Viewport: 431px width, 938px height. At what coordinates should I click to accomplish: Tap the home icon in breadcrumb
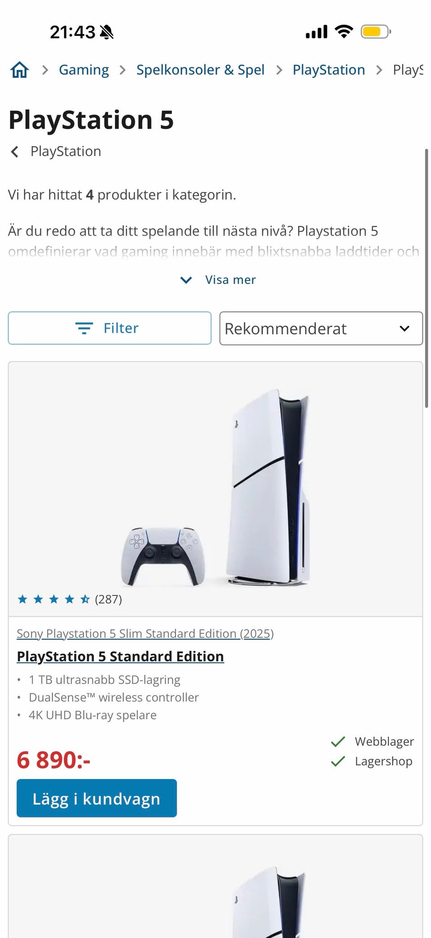tap(20, 70)
